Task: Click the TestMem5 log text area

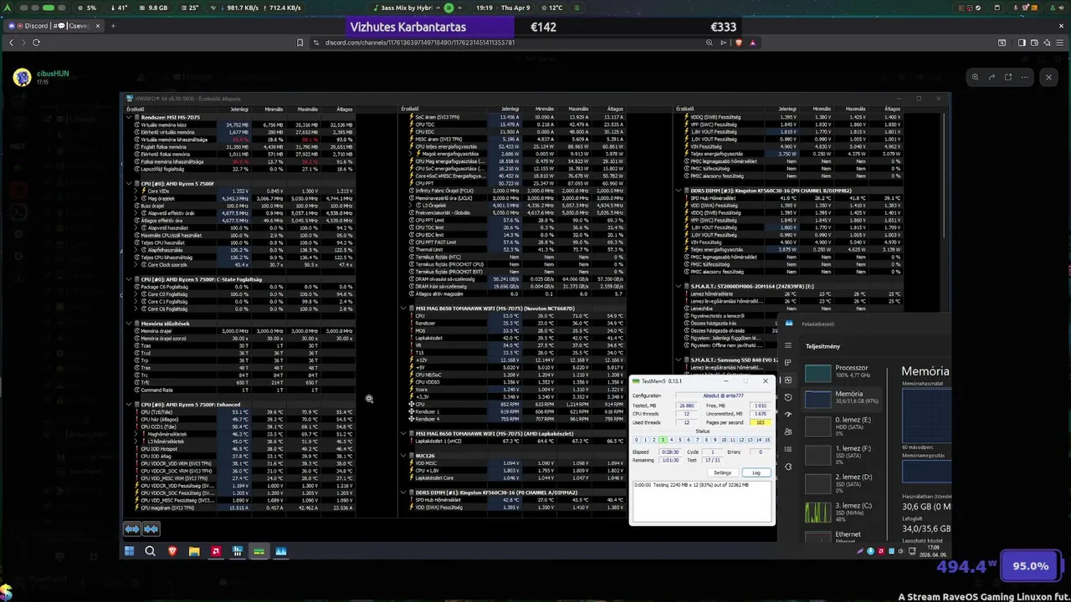Action: [702, 500]
